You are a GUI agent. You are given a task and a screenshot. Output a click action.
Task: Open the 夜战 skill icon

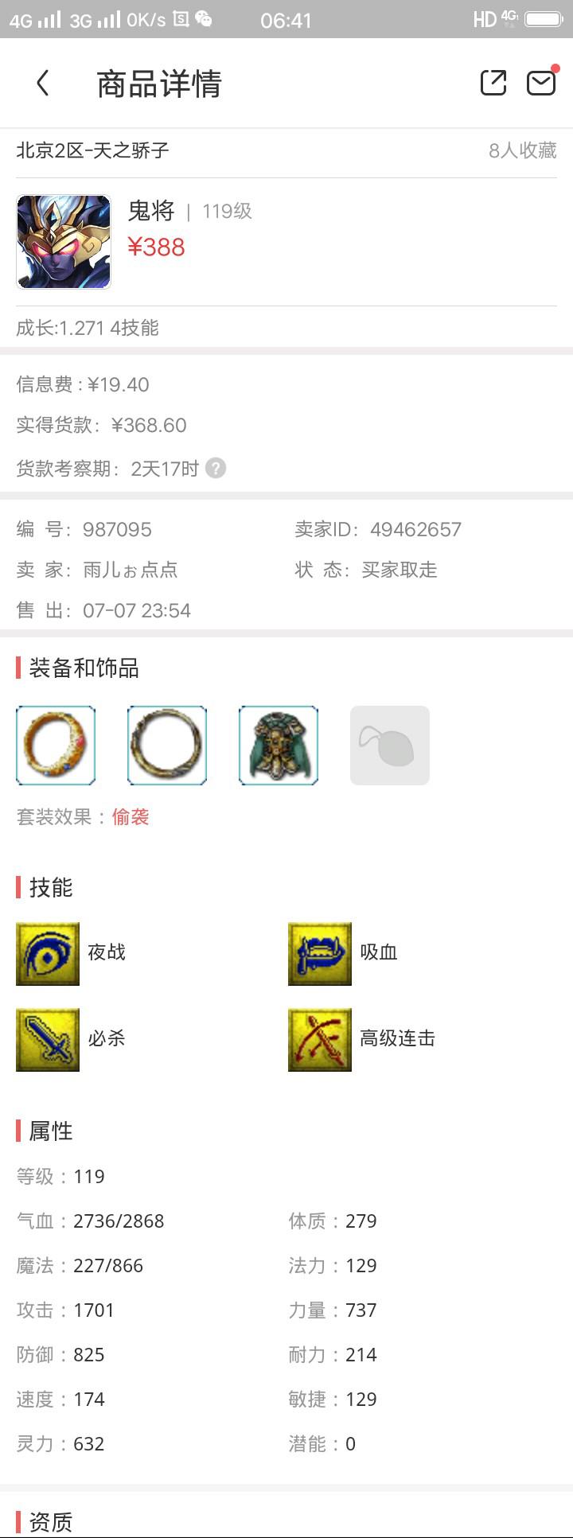48,954
